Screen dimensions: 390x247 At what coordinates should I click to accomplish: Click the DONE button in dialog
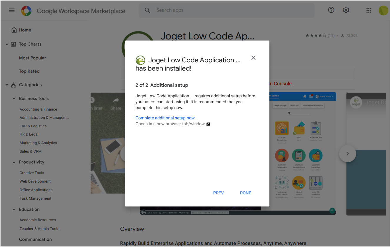246,193
